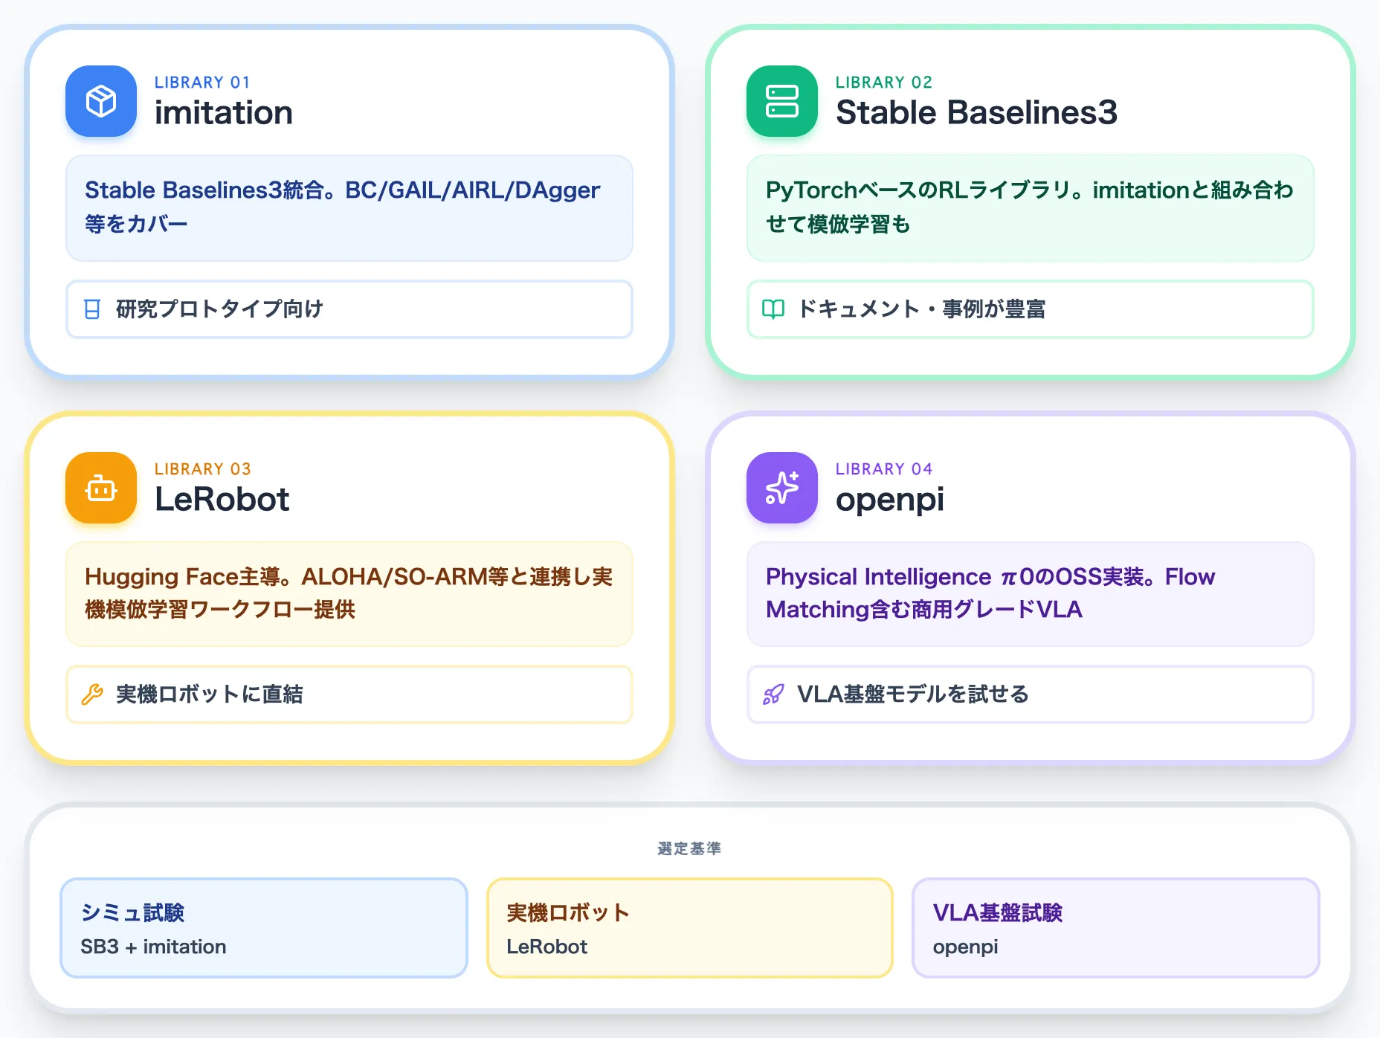The height and width of the screenshot is (1038, 1380).
Task: Click the orange robot icon for LeRobot
Action: (x=101, y=488)
